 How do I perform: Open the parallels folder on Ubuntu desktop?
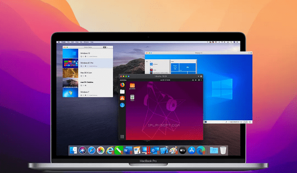click(x=132, y=86)
